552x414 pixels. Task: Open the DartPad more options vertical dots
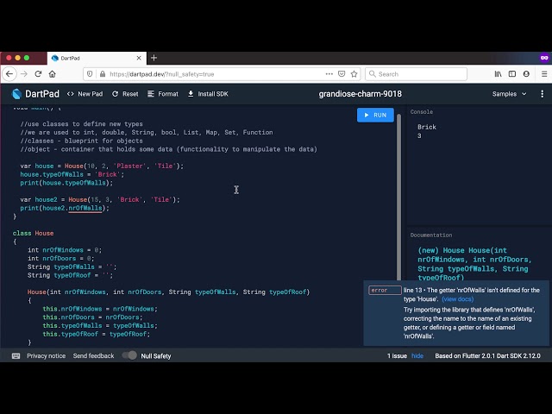pyautogui.click(x=543, y=94)
